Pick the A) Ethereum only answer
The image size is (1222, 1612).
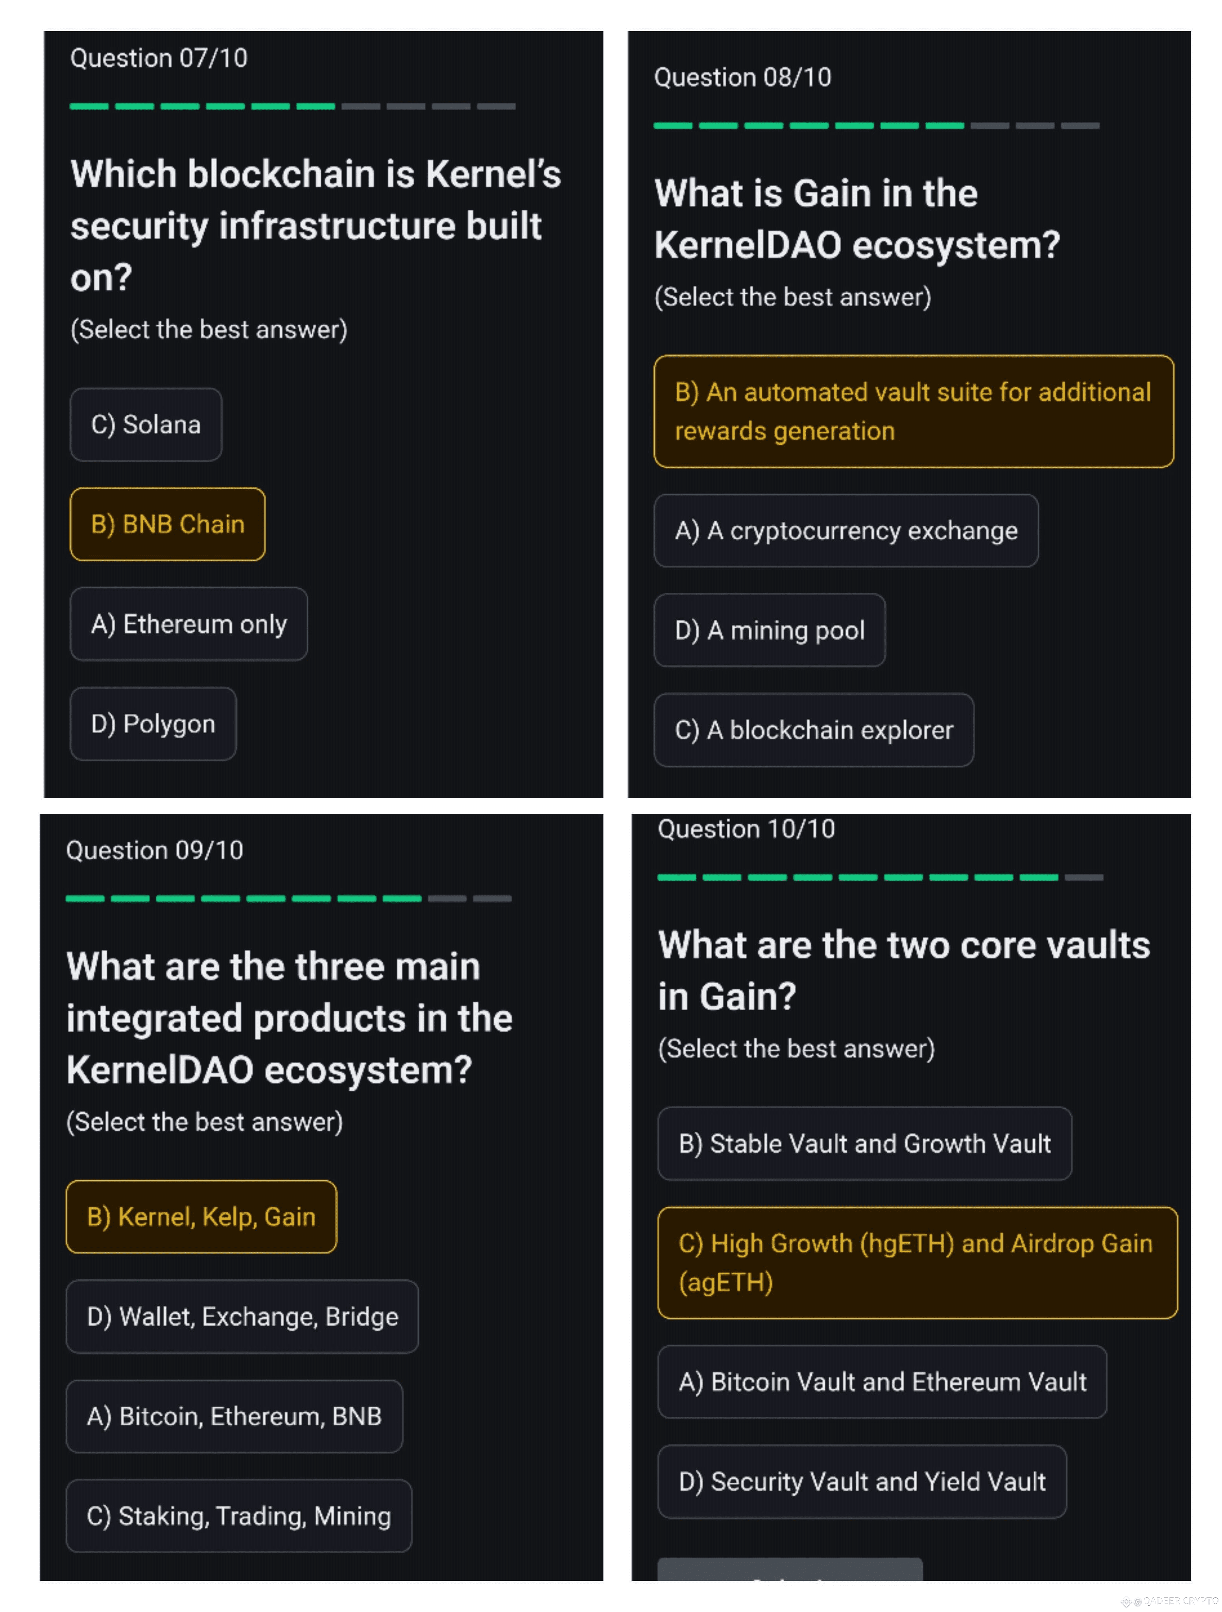point(189,624)
